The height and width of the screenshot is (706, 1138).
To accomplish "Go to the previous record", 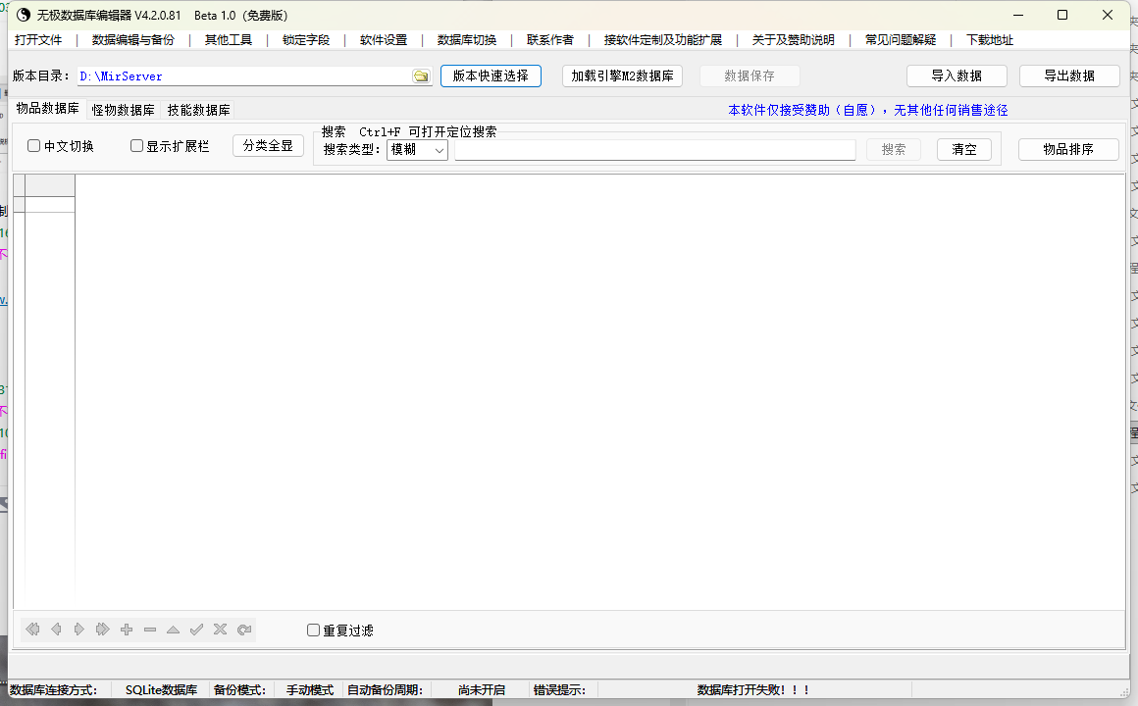I will (56, 629).
